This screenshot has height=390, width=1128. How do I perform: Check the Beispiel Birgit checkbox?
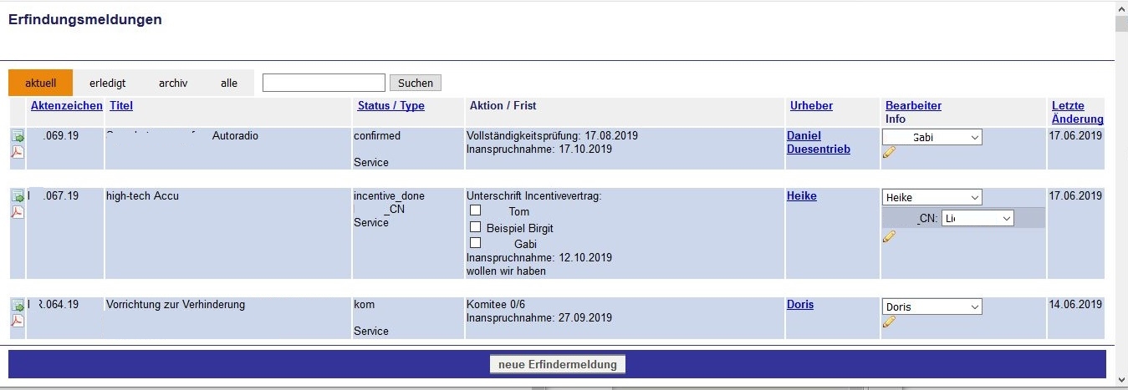(x=476, y=227)
